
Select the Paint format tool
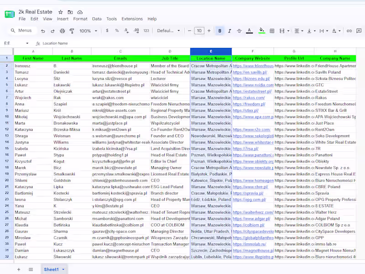click(x=72, y=31)
